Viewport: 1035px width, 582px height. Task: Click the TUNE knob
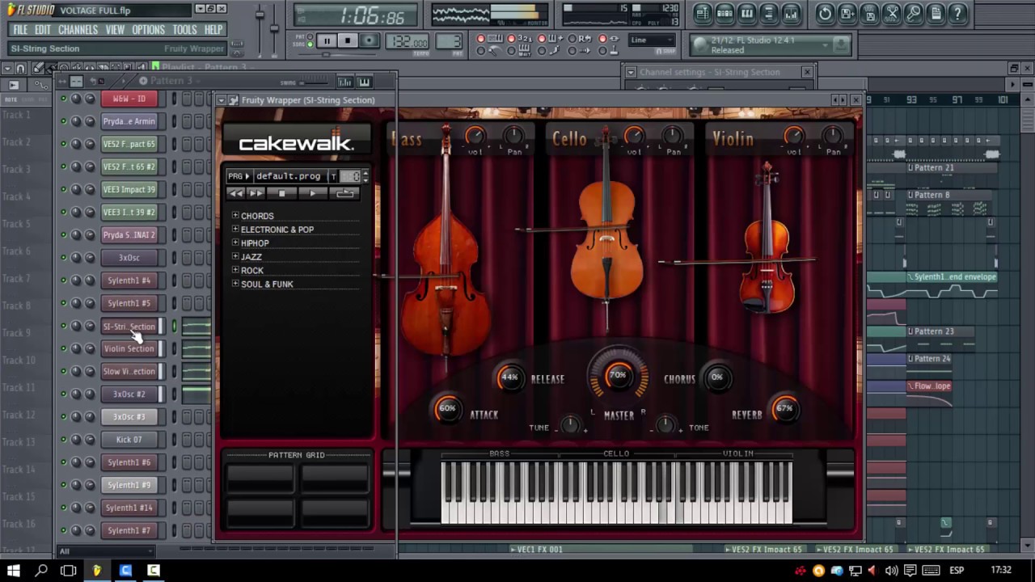(570, 424)
